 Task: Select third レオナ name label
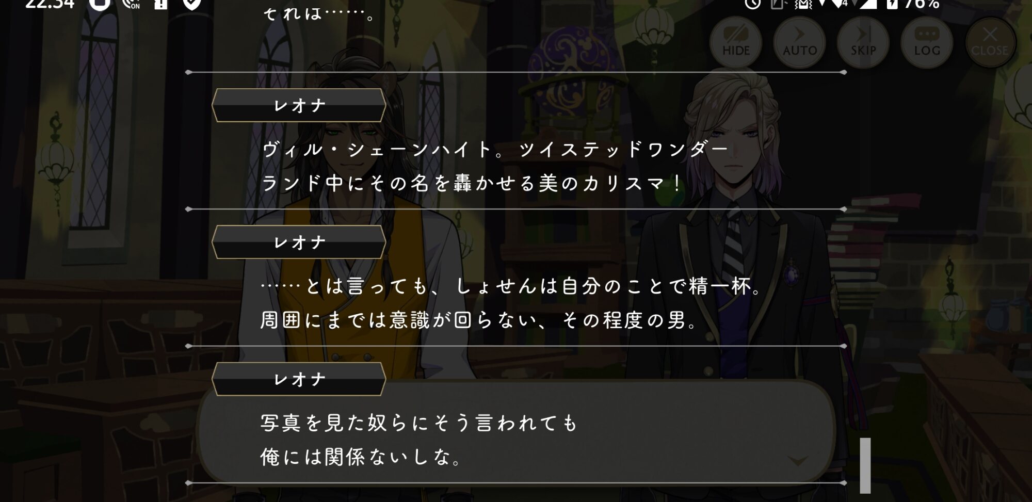point(299,379)
